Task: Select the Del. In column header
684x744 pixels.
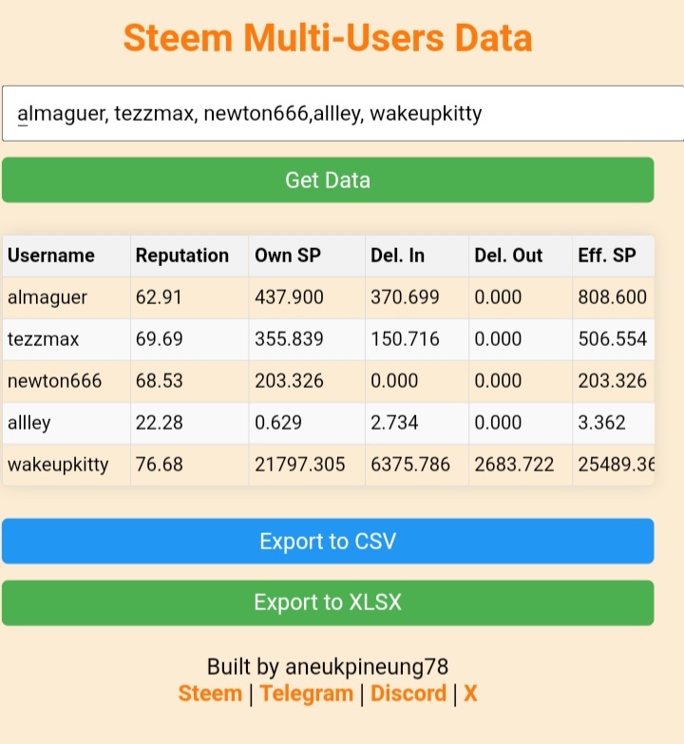Action: (x=417, y=256)
